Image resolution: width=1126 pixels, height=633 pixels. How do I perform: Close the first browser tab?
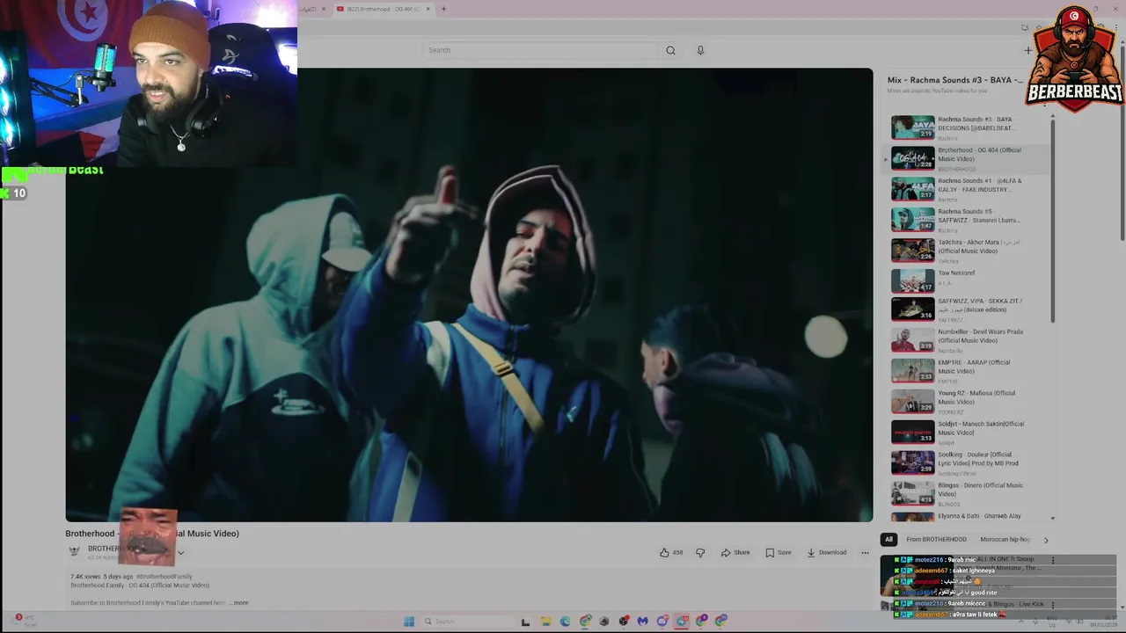324,9
